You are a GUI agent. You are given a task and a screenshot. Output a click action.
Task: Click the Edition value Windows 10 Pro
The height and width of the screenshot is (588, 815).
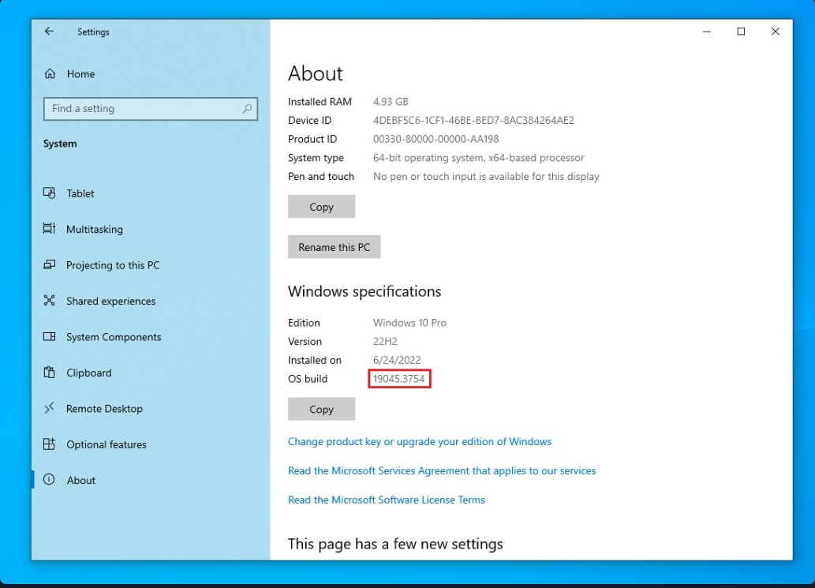pyautogui.click(x=409, y=322)
